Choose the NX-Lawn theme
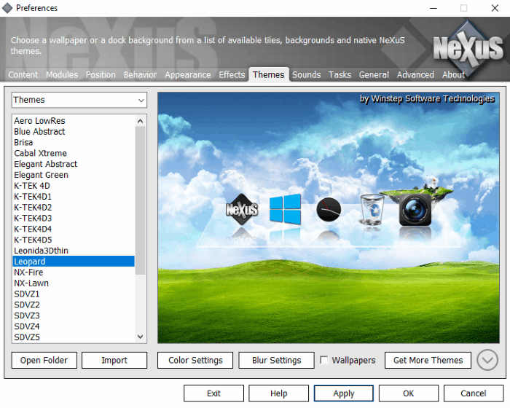Viewport: 510px width, 408px height. pos(74,283)
